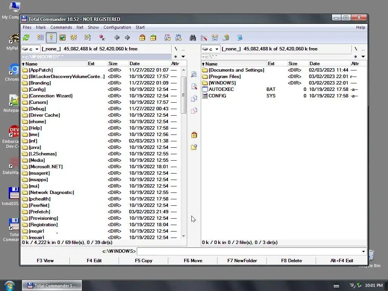This screenshot has width=388, height=291.
Task: Click the F4 Edit button
Action: pyautogui.click(x=94, y=261)
